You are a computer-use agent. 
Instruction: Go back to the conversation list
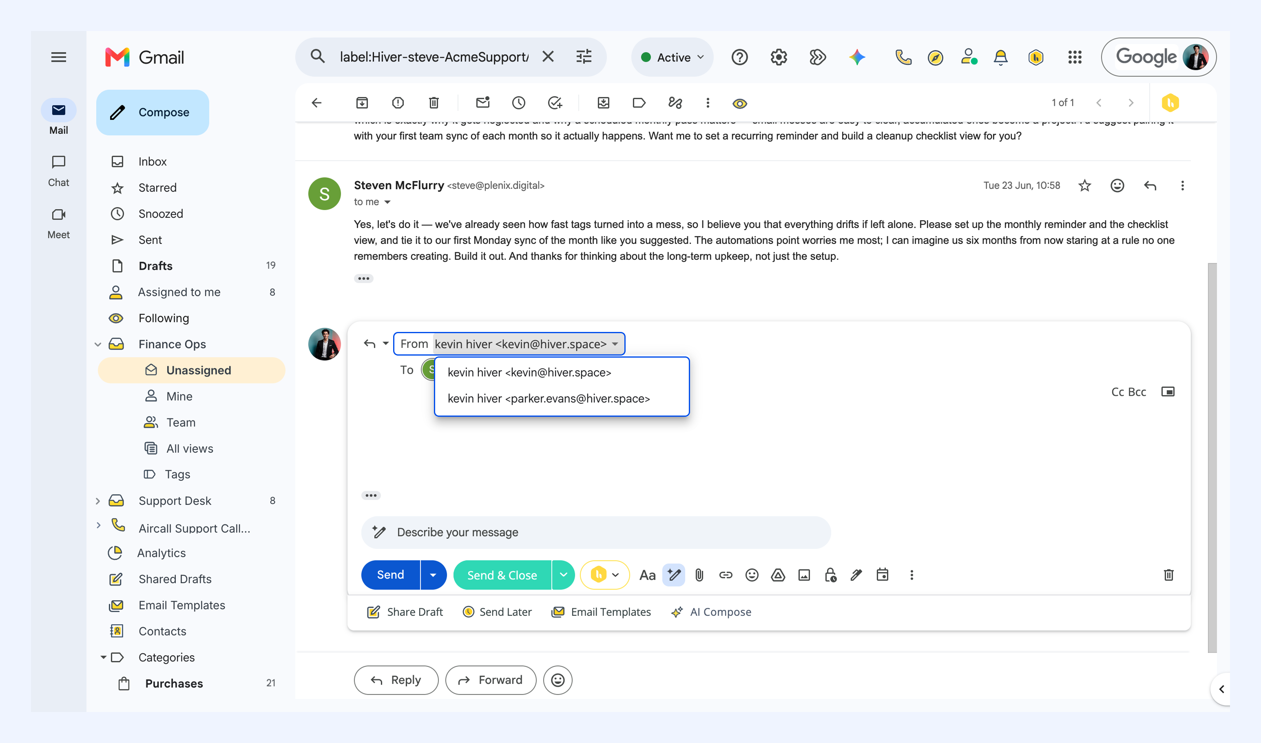[x=316, y=103]
